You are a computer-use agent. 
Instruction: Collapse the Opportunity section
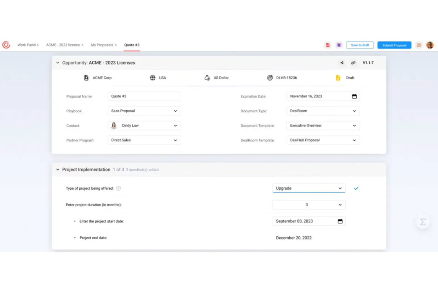coord(58,63)
